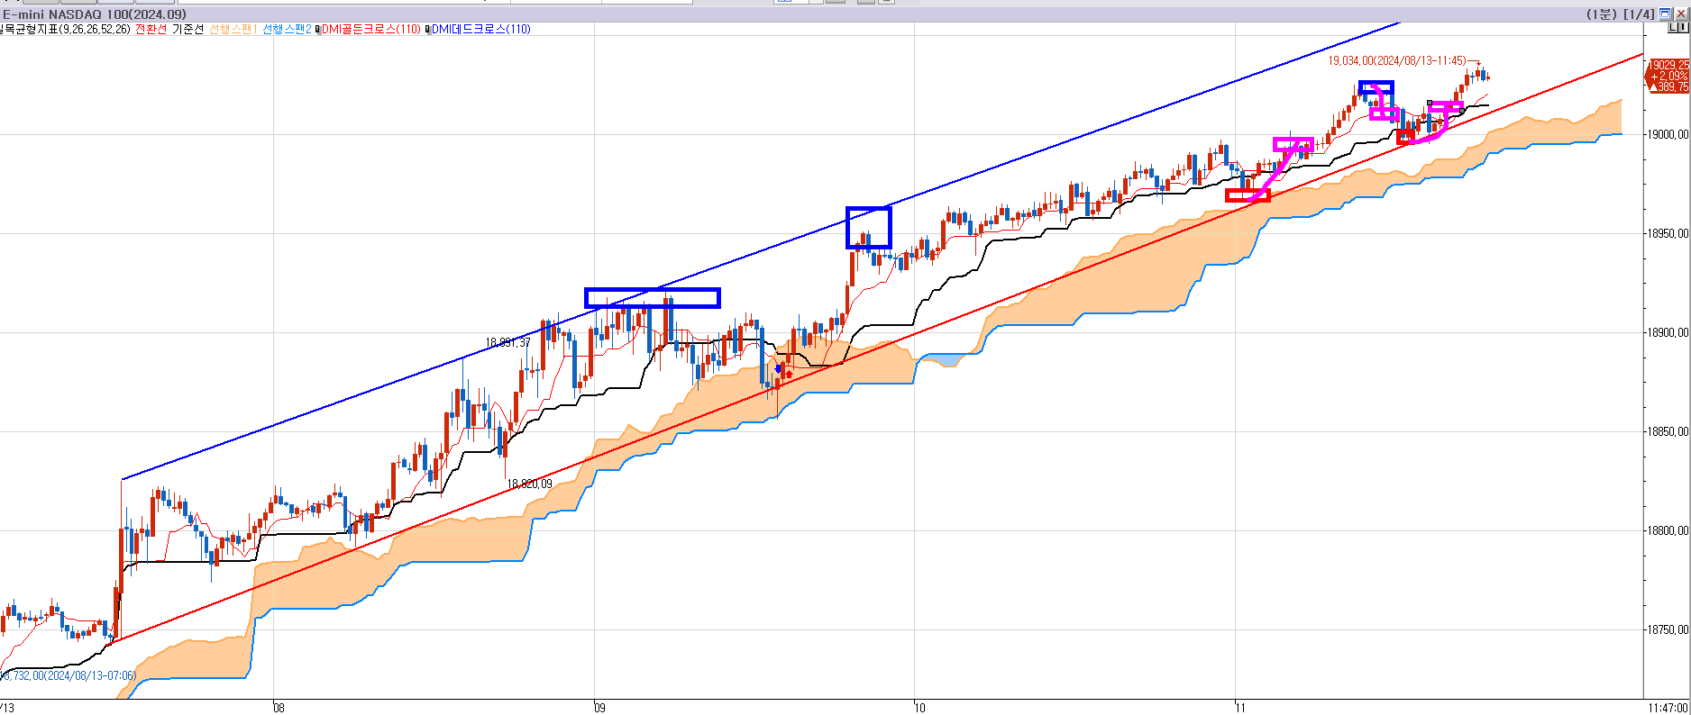Click the orange 선행스팬1 legend label

coord(233,30)
